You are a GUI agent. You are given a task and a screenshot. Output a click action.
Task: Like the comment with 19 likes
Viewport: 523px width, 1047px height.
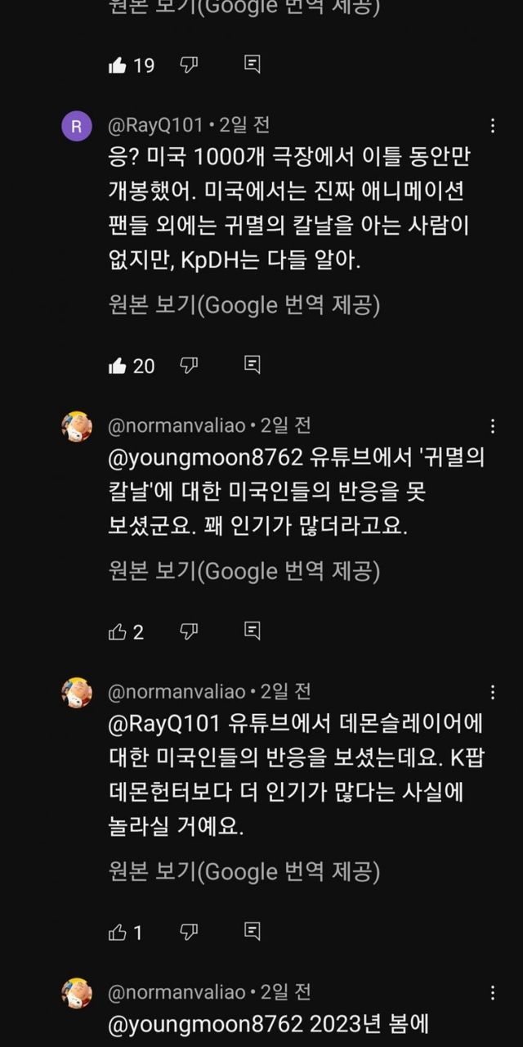click(x=118, y=65)
